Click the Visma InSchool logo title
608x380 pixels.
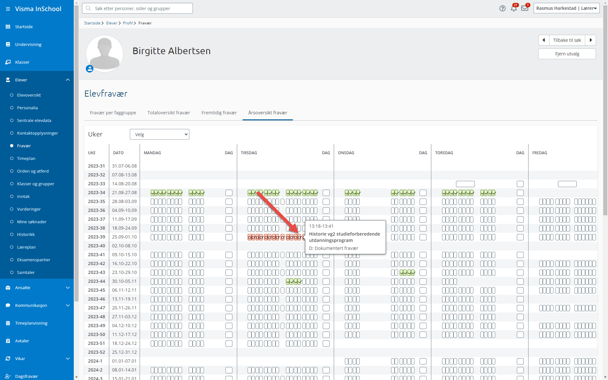click(38, 9)
